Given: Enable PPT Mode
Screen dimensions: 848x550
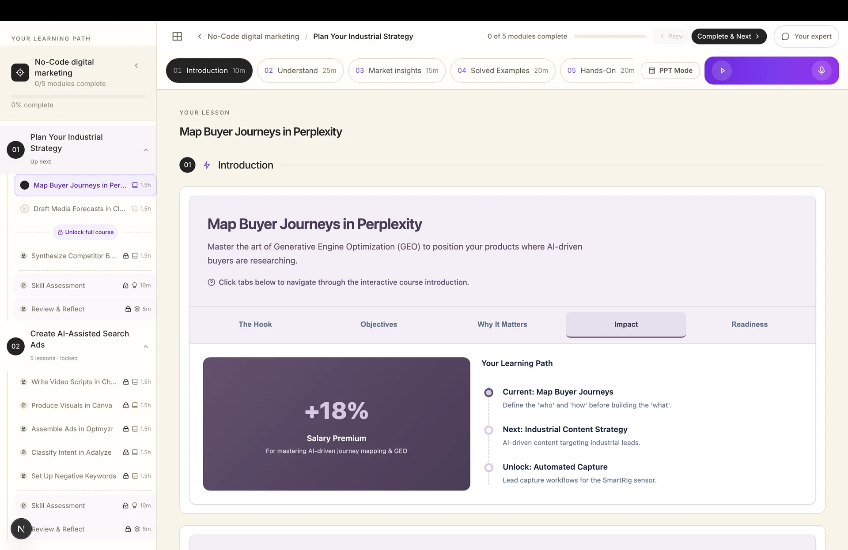Looking at the screenshot, I should (670, 71).
